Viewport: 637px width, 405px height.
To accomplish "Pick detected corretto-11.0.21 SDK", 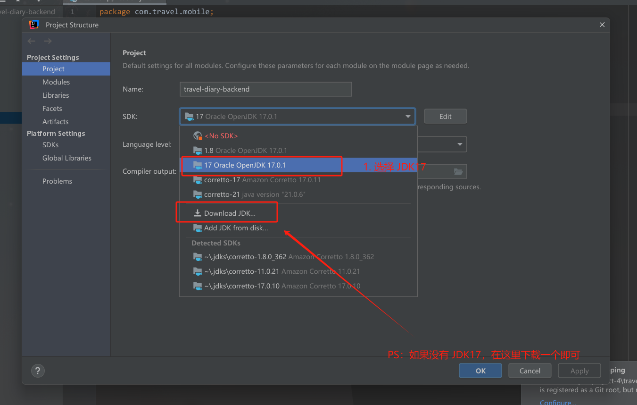I will click(298, 271).
